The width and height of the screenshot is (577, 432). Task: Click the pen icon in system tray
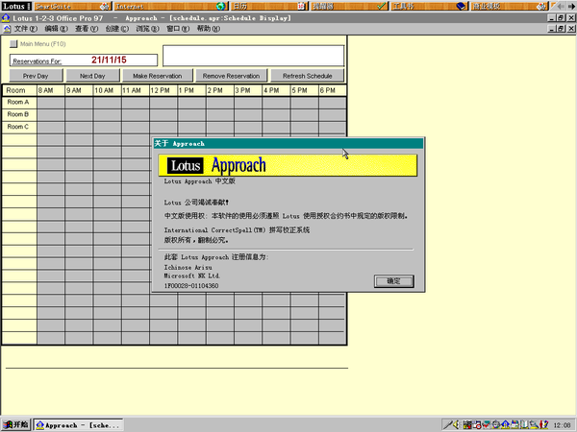448,425
